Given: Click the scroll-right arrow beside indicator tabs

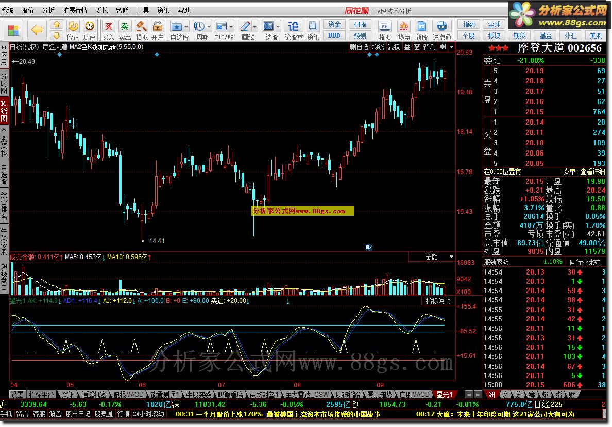Looking at the screenshot, I should tap(478, 395).
